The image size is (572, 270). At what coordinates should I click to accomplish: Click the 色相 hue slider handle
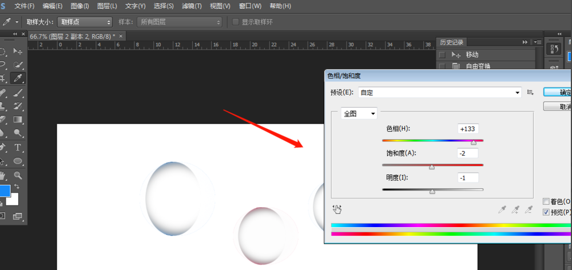point(474,142)
